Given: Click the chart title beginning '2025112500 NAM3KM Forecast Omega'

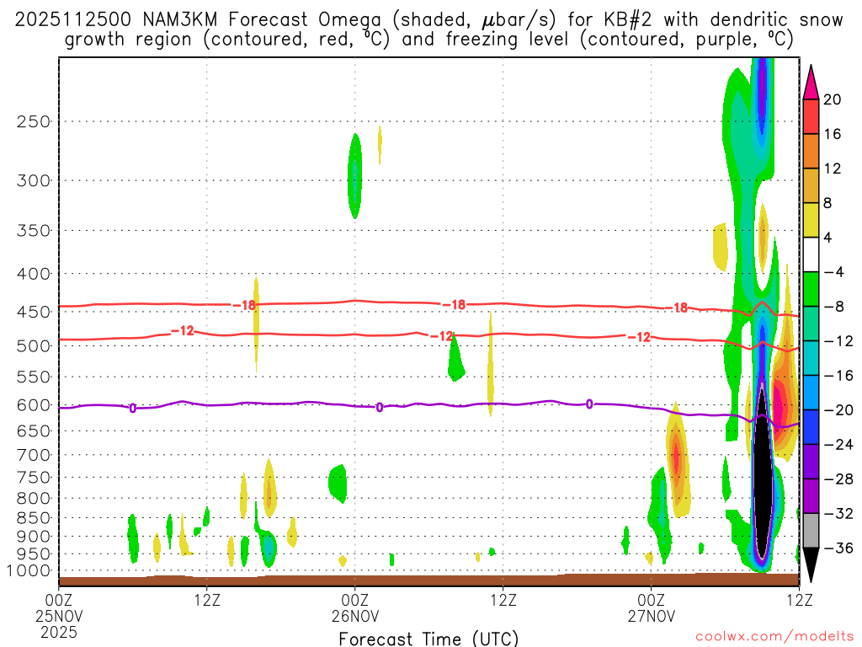Looking at the screenshot, I should [428, 29].
